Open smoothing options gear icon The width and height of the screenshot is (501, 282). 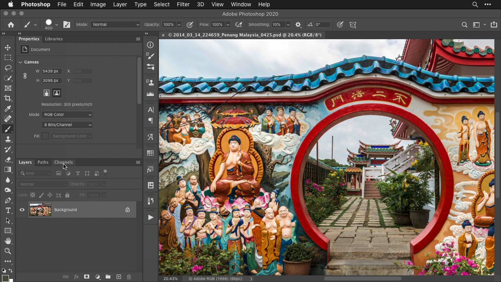pyautogui.click(x=298, y=24)
